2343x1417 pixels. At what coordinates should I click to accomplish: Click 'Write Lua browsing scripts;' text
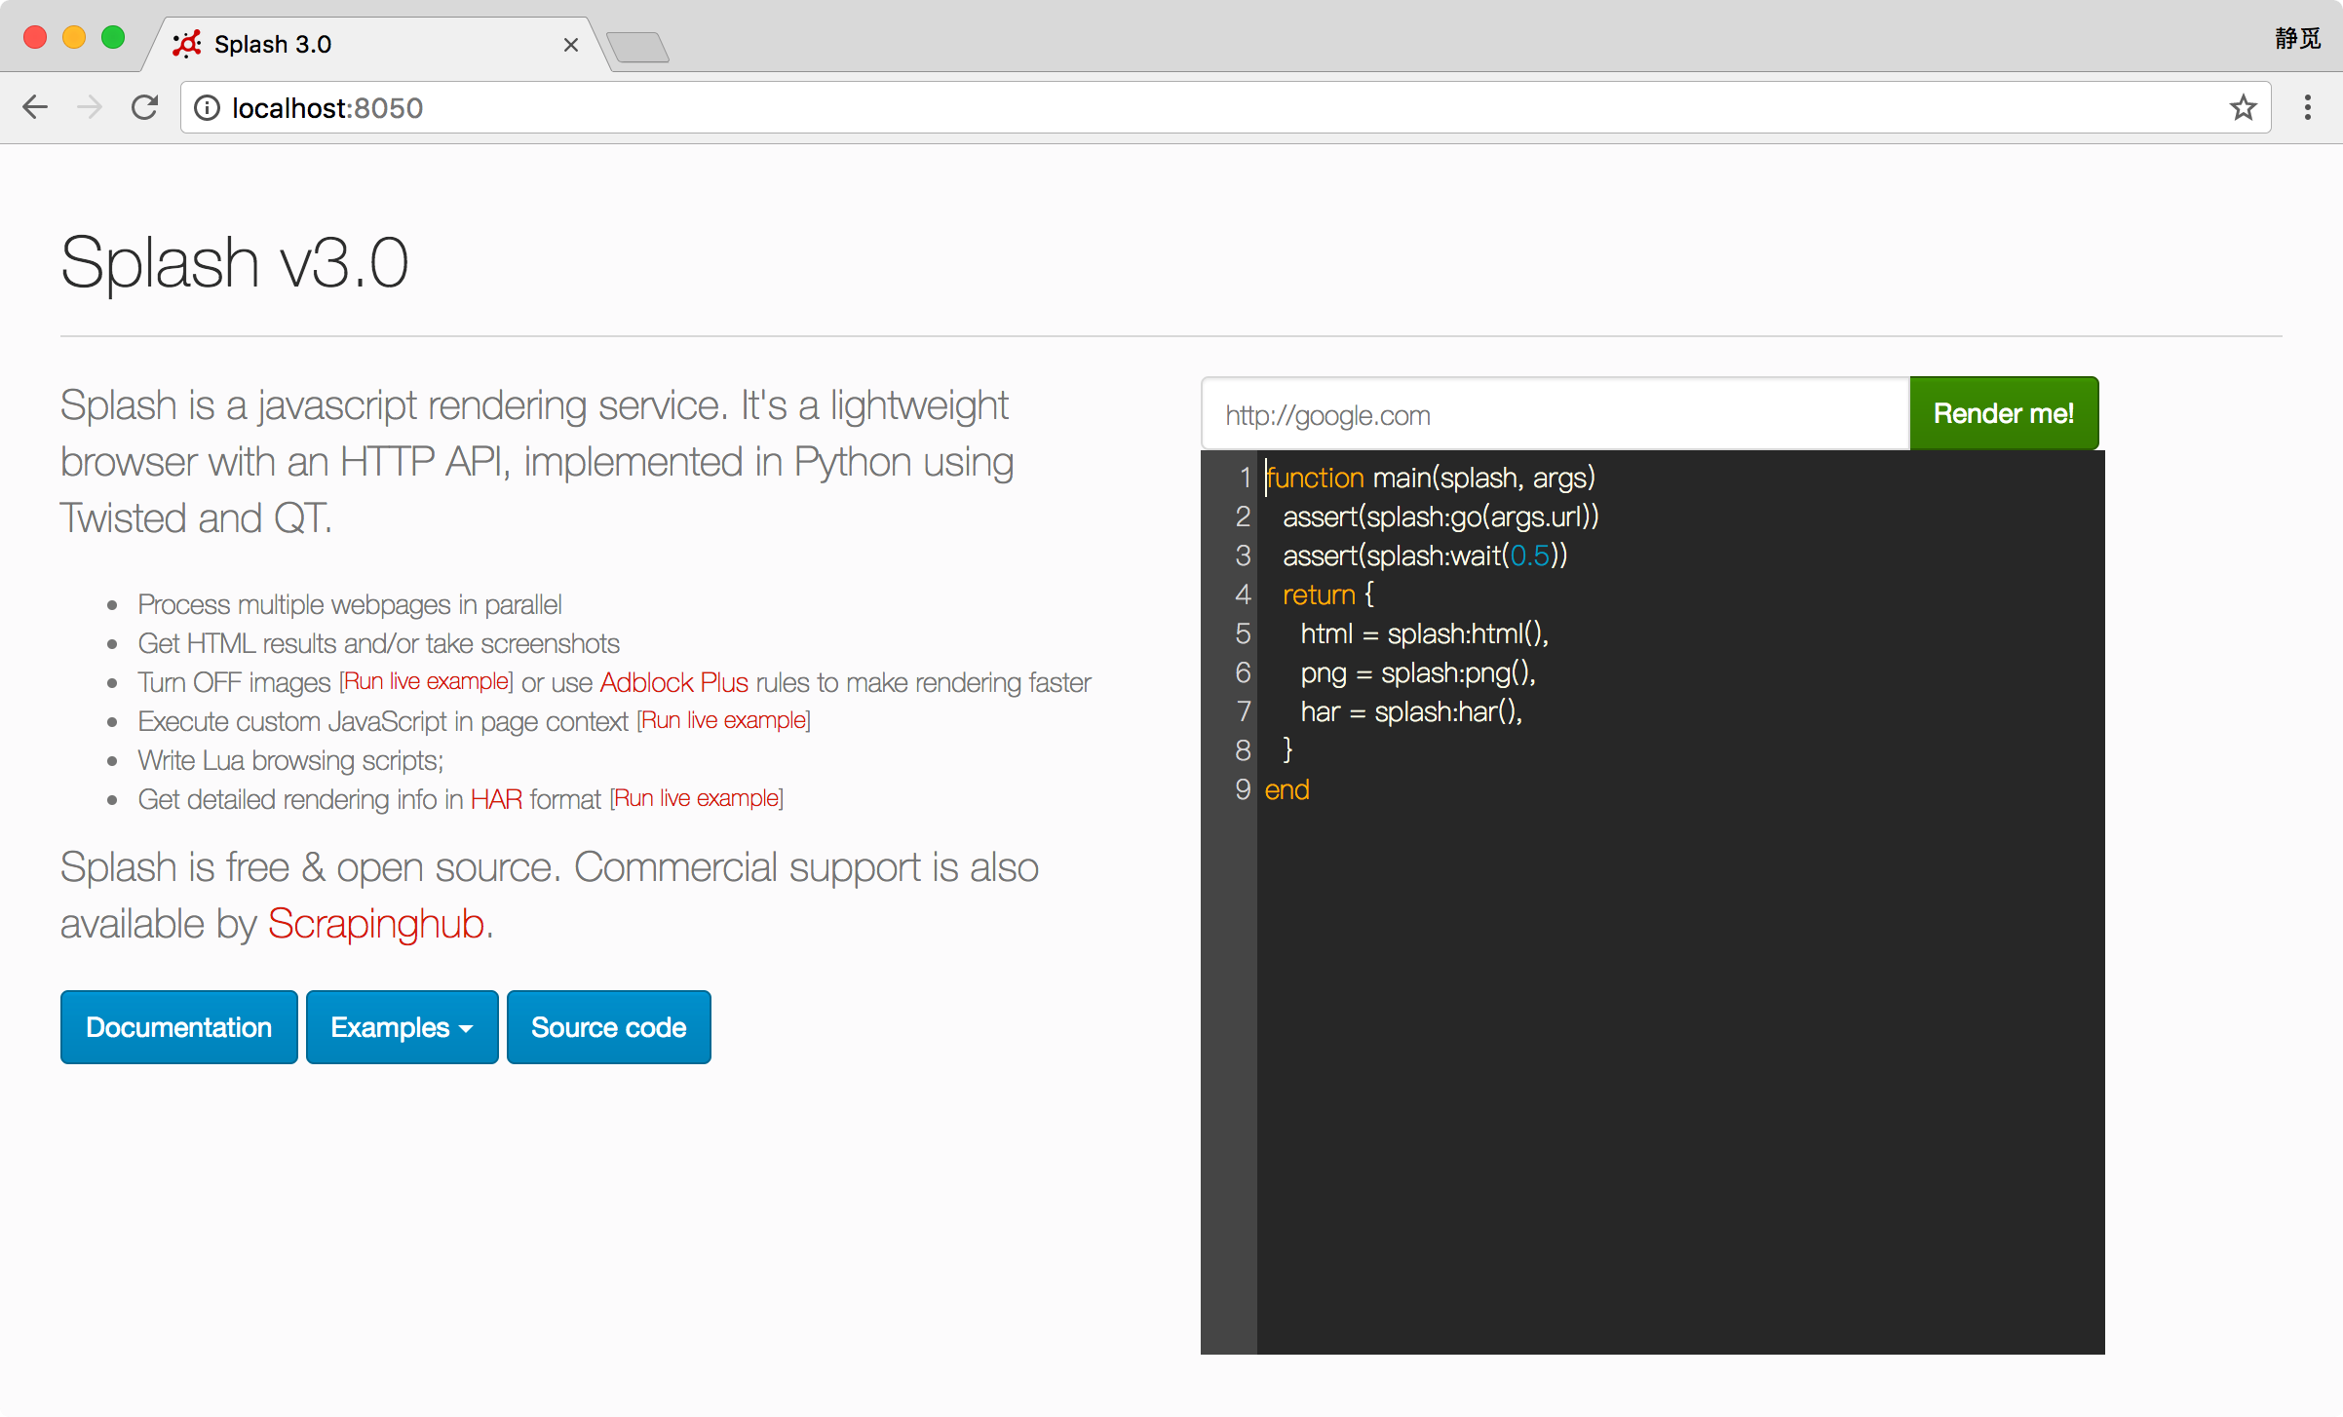[290, 760]
